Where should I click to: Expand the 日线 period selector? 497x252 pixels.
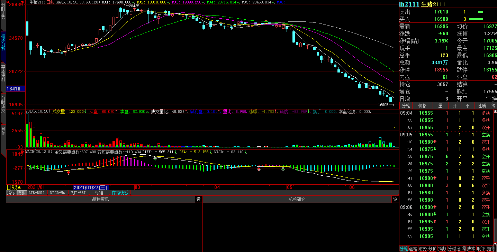click(x=14, y=187)
